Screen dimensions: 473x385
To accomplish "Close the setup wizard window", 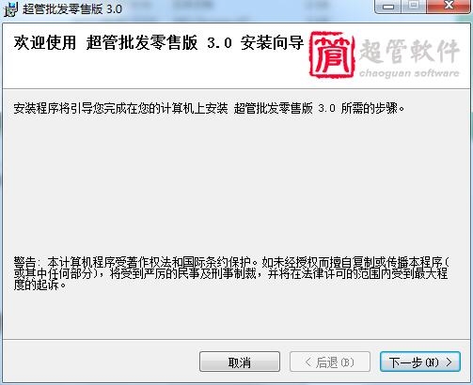I will point(449,7).
